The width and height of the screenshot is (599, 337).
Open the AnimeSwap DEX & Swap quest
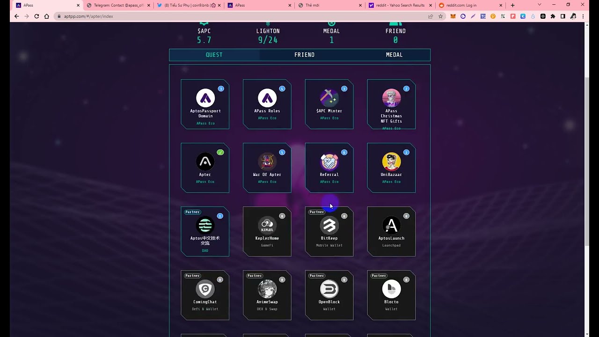pos(267,295)
